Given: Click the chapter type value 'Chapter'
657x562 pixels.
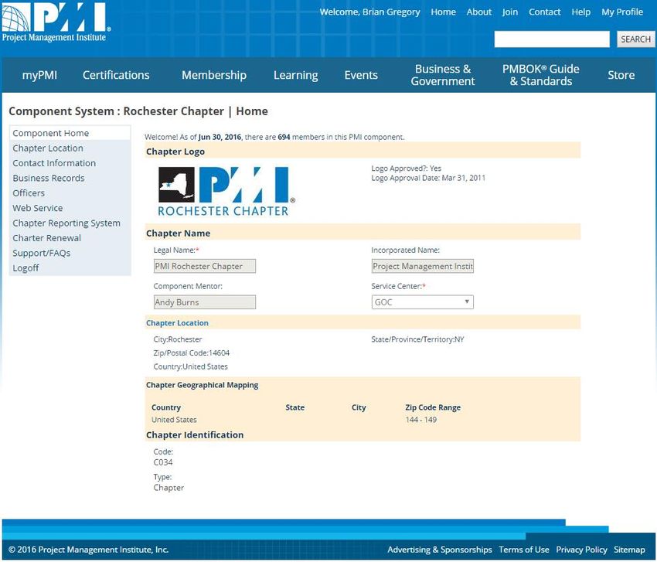Looking at the screenshot, I should tap(169, 488).
